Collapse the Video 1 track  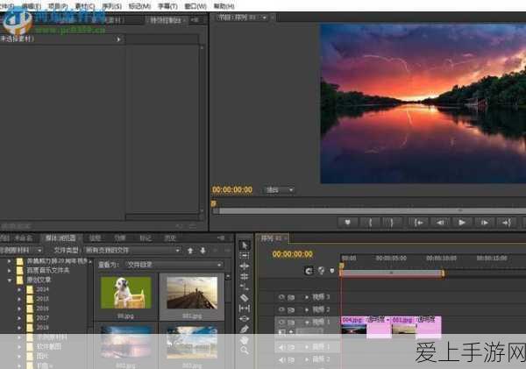pos(307,323)
